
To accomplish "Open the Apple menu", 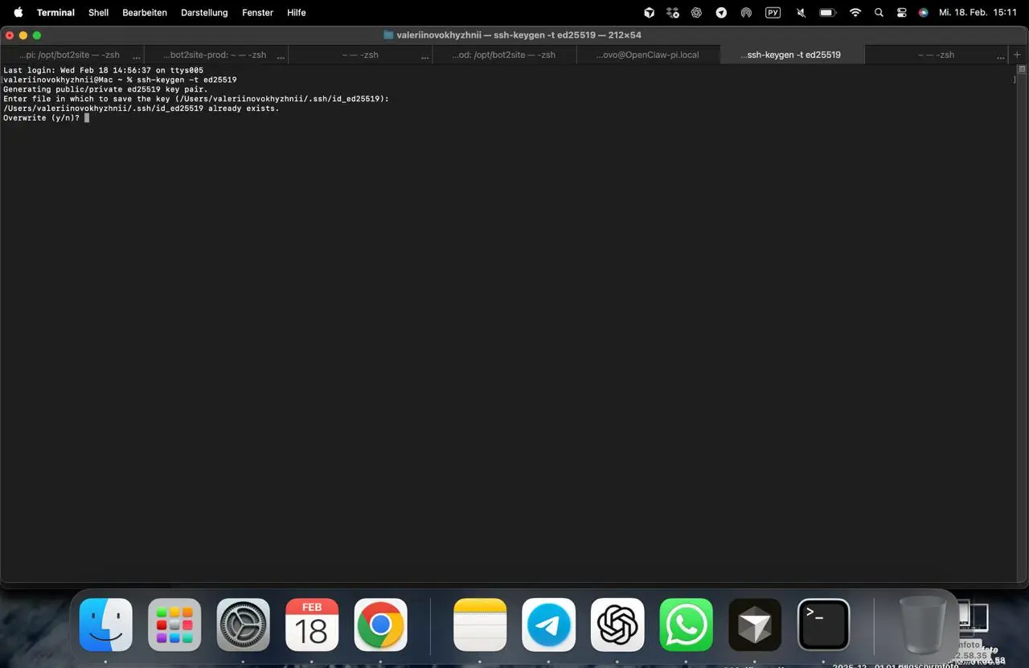I will [18, 13].
